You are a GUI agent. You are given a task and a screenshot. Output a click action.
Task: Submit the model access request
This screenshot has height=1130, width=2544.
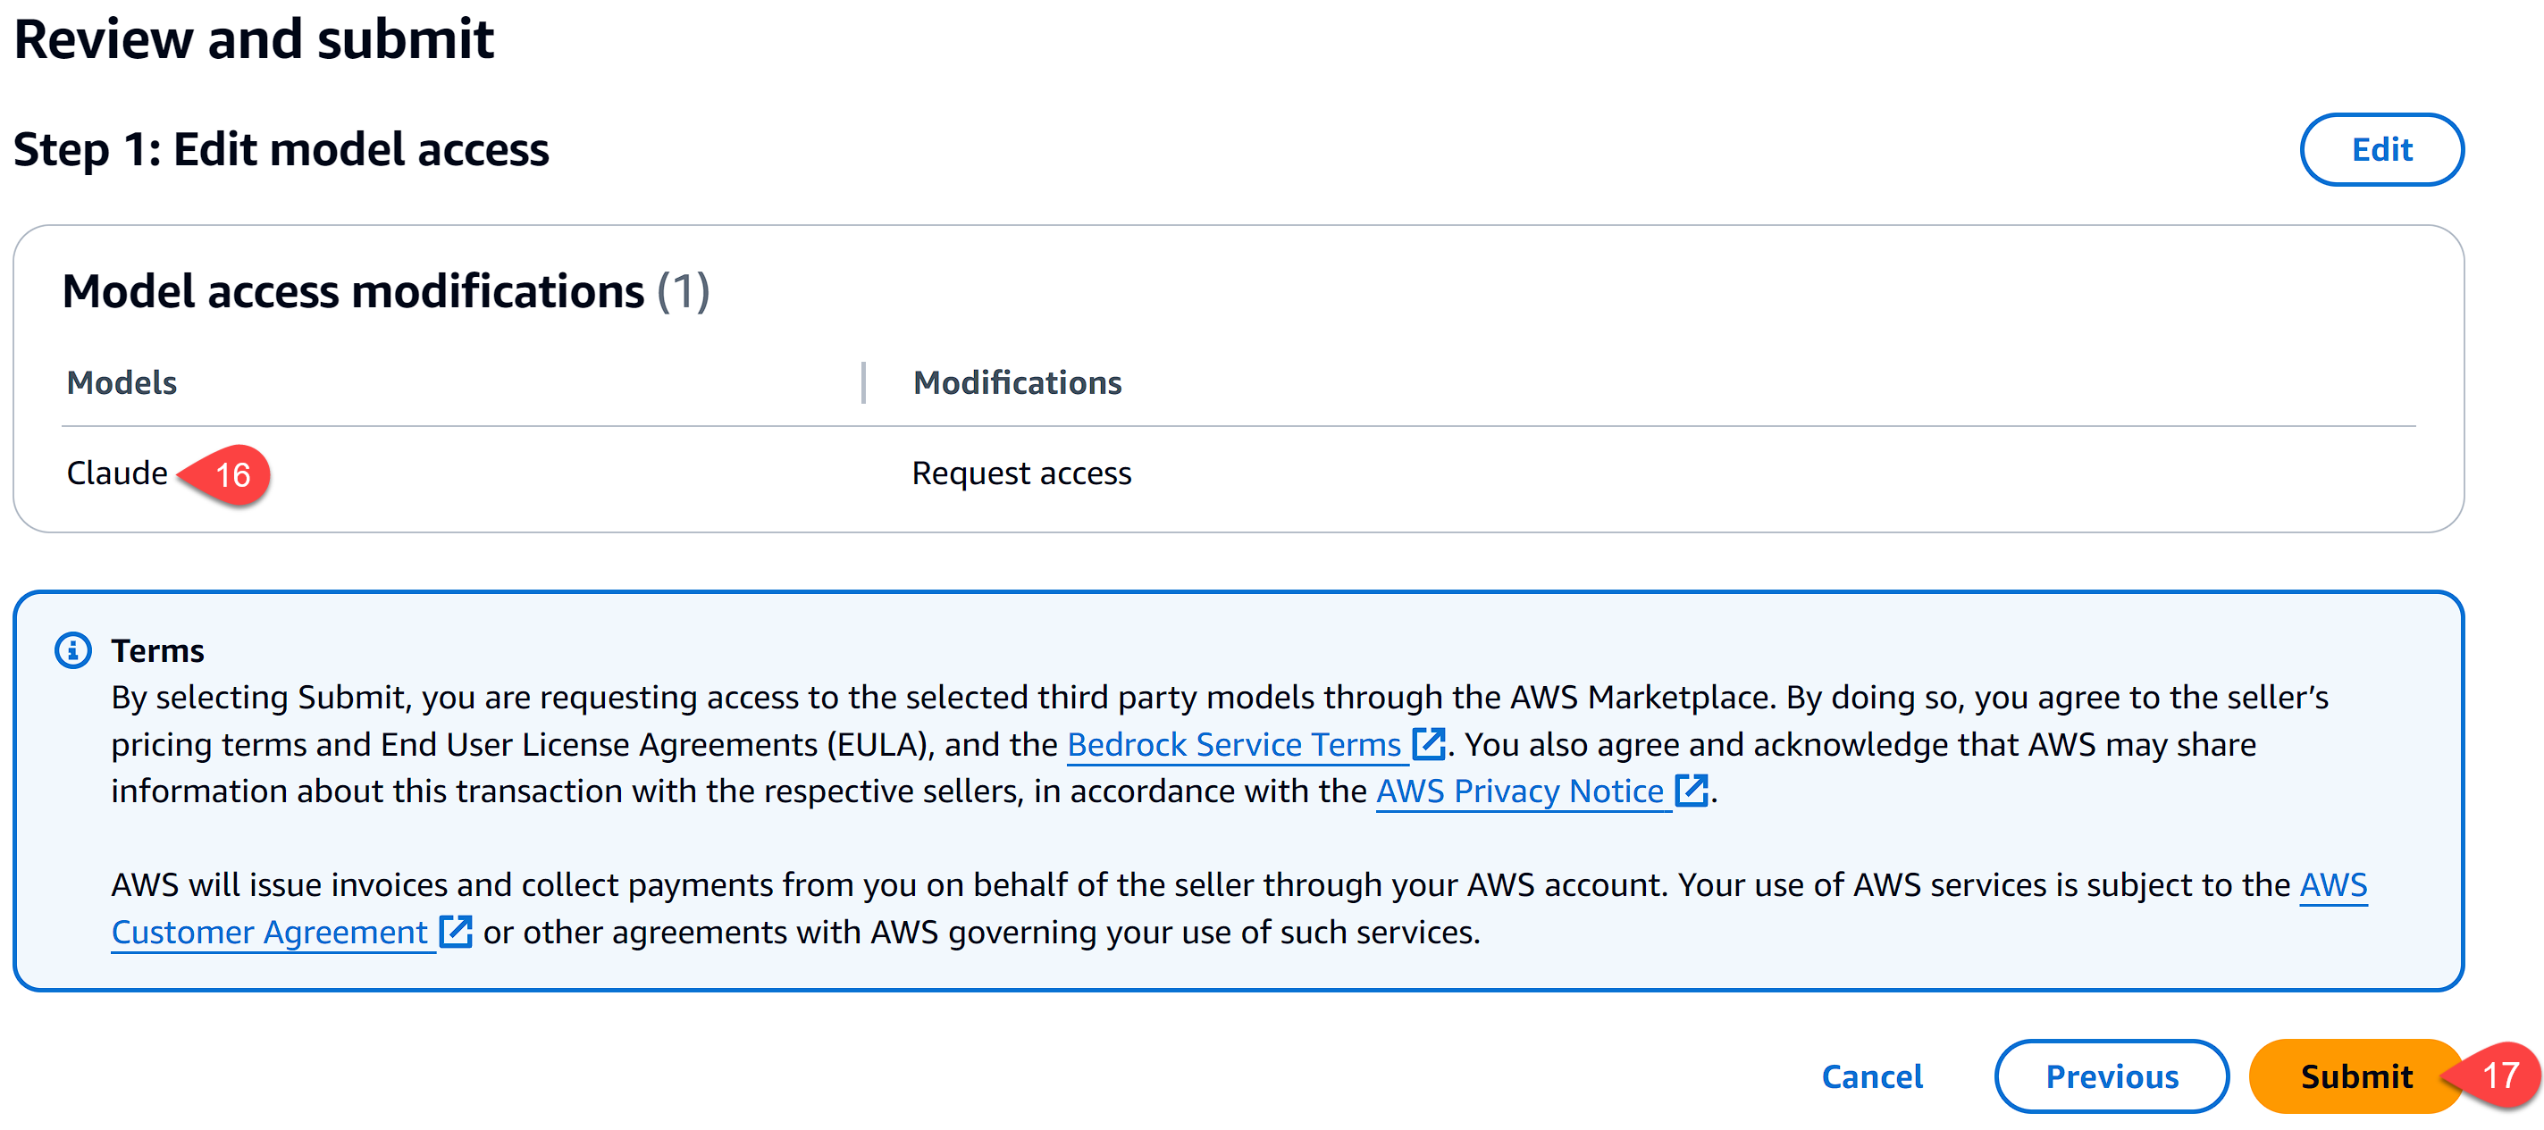[2355, 1076]
